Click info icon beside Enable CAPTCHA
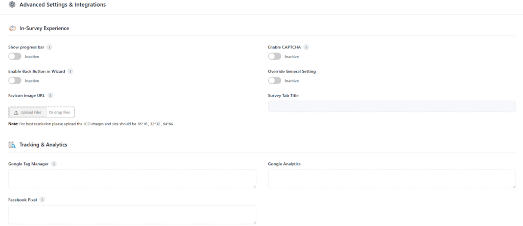523x226 pixels. (306, 47)
